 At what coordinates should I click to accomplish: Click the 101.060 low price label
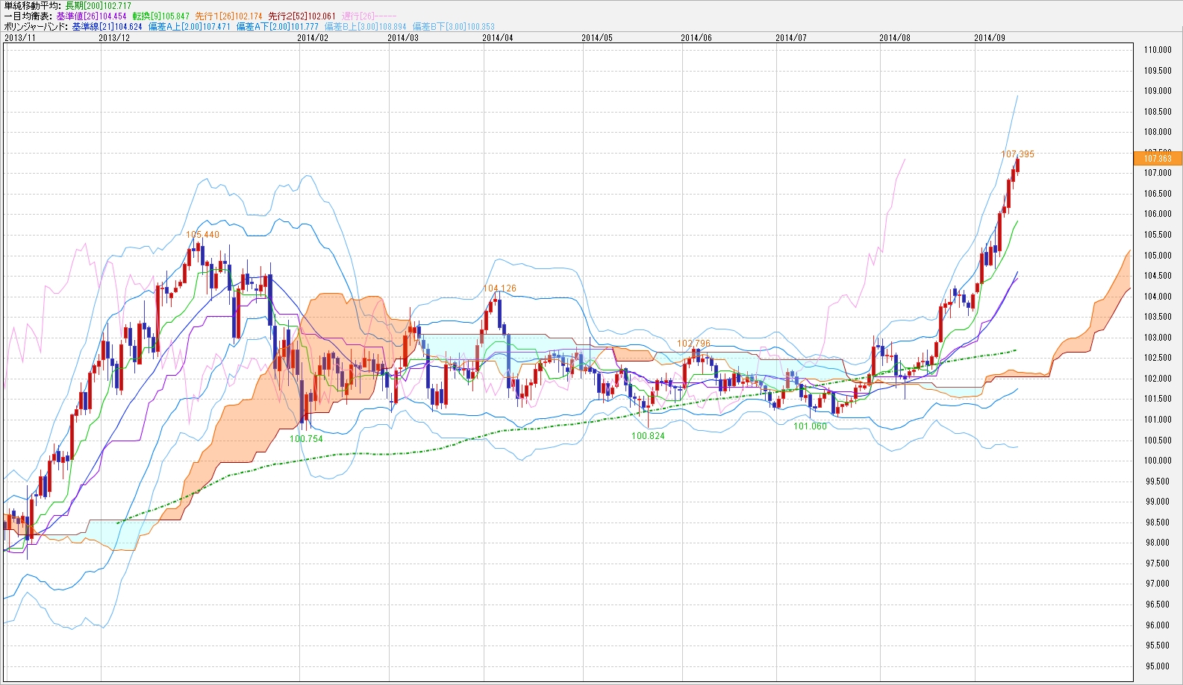click(x=810, y=426)
